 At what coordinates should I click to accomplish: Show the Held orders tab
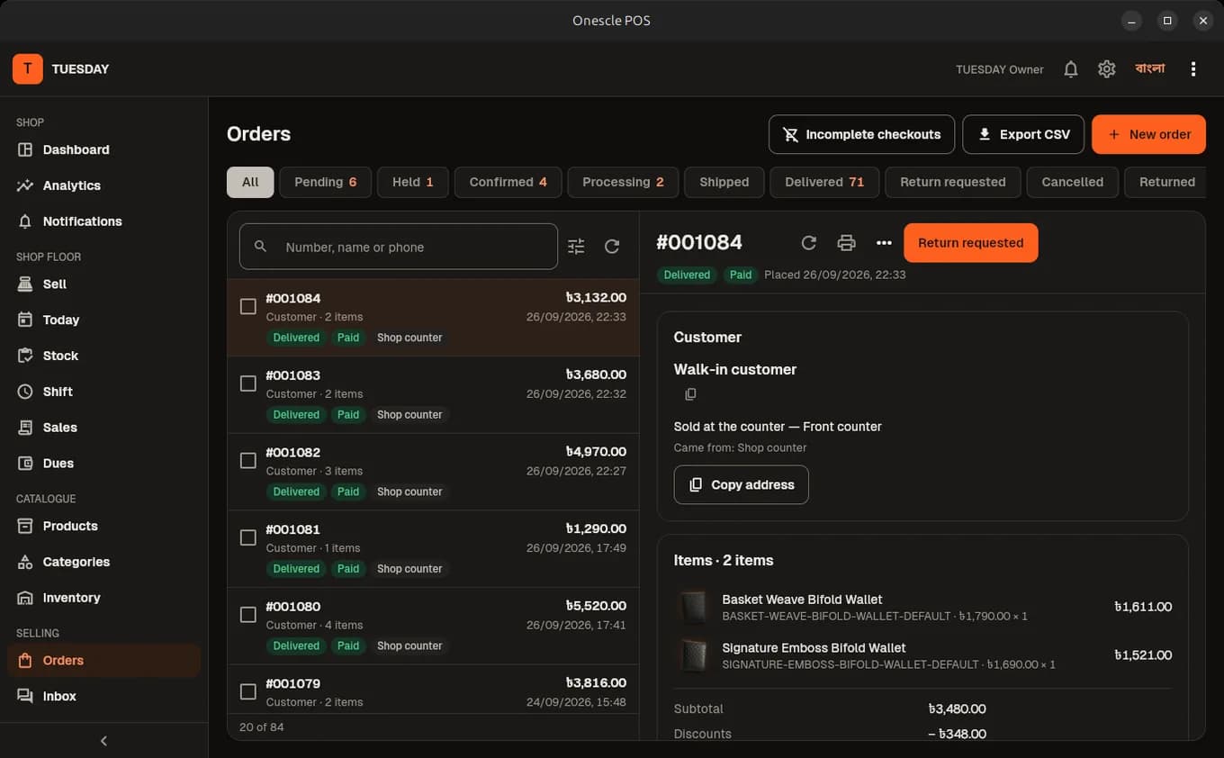(412, 182)
